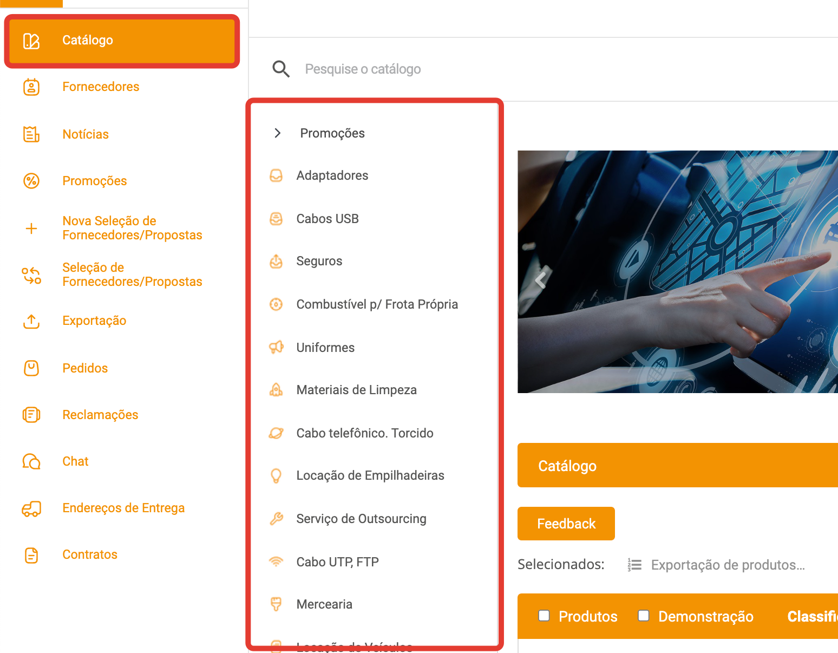The height and width of the screenshot is (653, 838).
Task: Click the Endereços de Entrega truck icon
Action: pyautogui.click(x=31, y=508)
